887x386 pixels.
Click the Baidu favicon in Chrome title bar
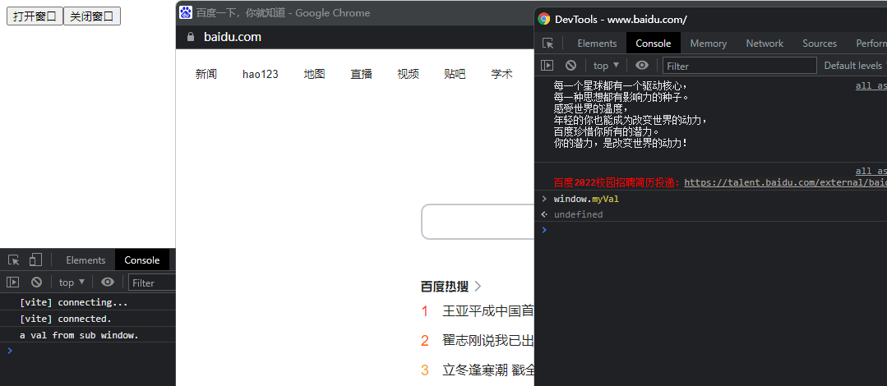(x=186, y=12)
